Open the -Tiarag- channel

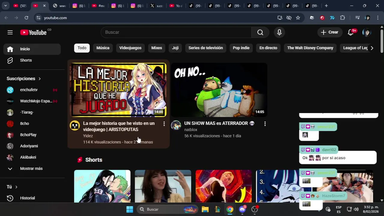pos(32,112)
